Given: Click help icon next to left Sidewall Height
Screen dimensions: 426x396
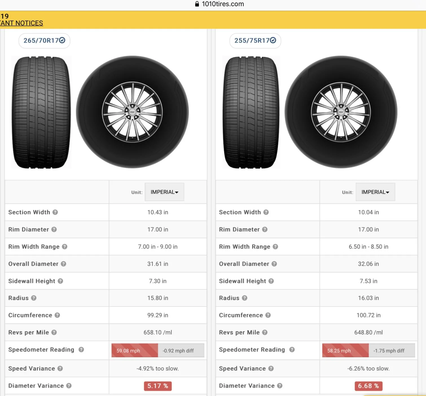Looking at the screenshot, I should pyautogui.click(x=60, y=281).
